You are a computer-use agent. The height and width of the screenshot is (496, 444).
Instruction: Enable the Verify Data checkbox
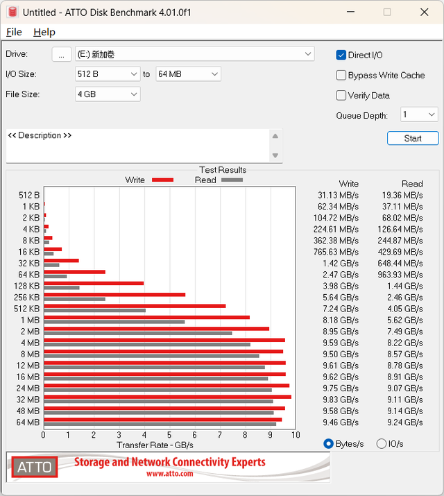[341, 96]
